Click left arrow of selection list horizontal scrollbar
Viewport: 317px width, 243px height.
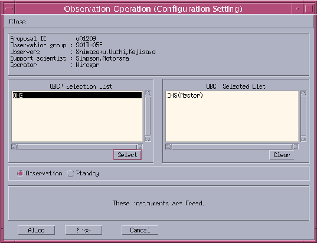tap(14, 147)
